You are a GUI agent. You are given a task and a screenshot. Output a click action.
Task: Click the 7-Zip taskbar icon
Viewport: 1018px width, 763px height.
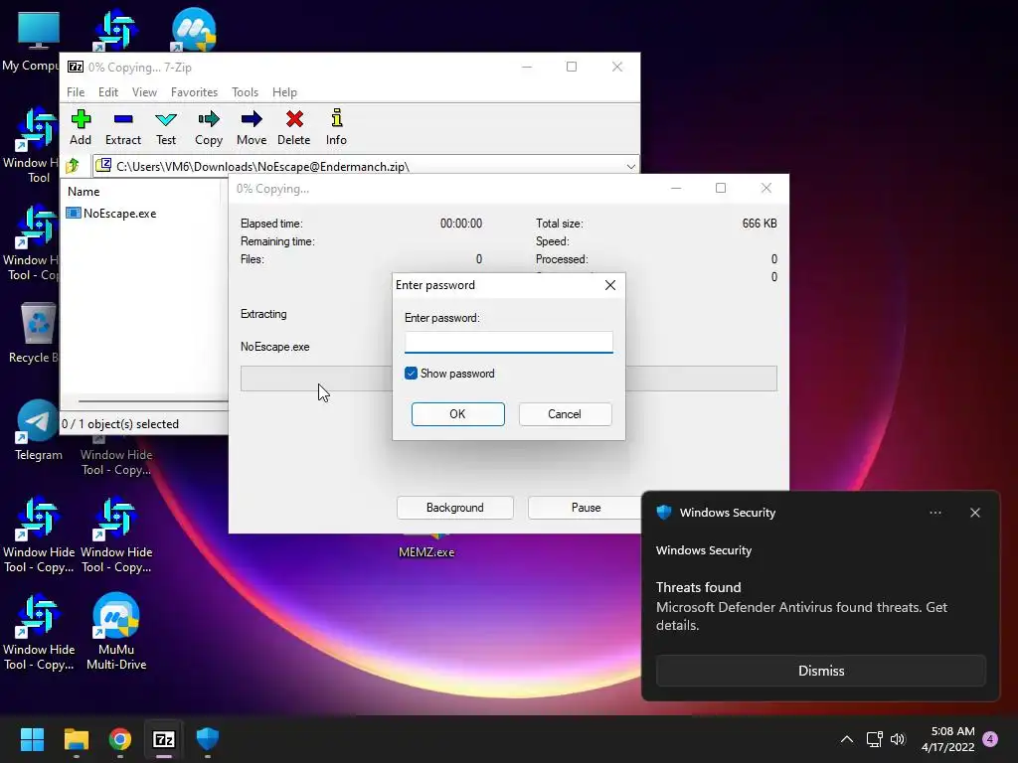(164, 739)
